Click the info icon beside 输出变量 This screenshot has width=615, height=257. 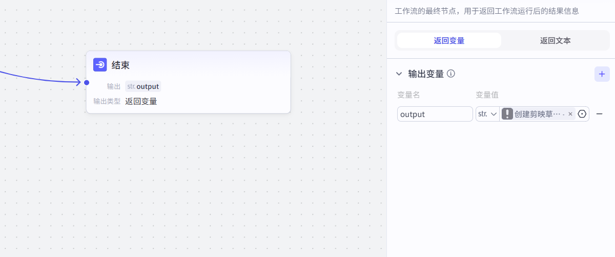[x=451, y=74]
